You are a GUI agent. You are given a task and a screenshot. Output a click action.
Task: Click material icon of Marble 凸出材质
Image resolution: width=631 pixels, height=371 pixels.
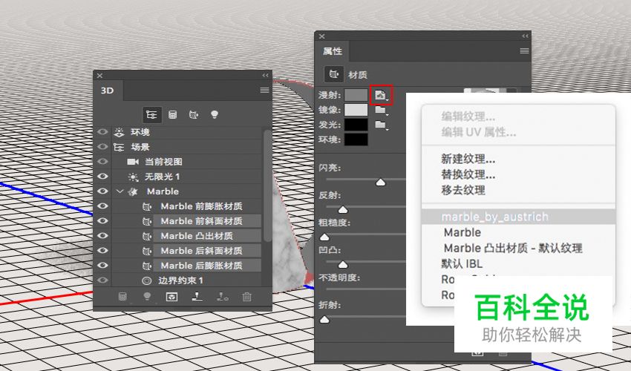click(147, 236)
